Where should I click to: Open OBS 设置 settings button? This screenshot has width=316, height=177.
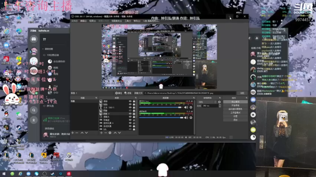235,116
